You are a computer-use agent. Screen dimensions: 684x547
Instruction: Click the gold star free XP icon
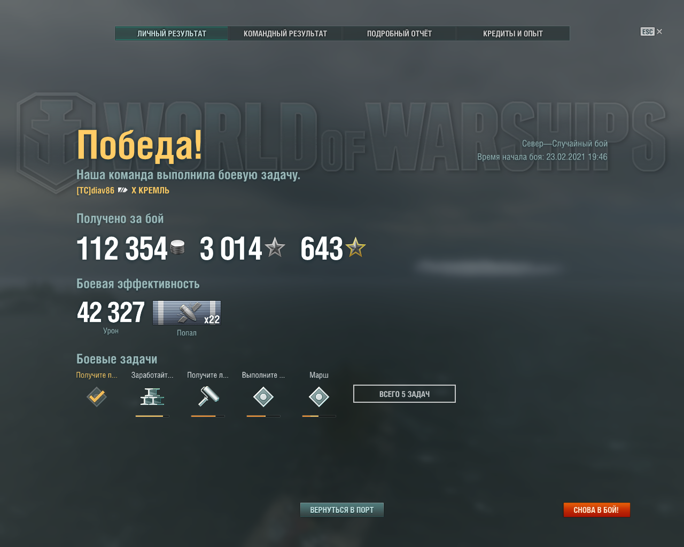pos(355,247)
